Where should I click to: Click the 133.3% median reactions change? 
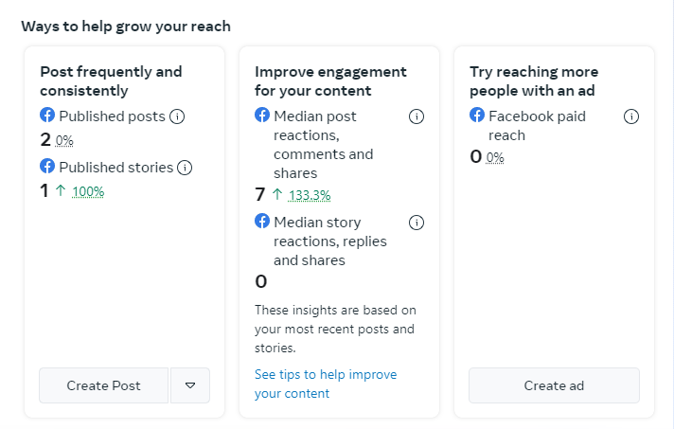point(310,196)
